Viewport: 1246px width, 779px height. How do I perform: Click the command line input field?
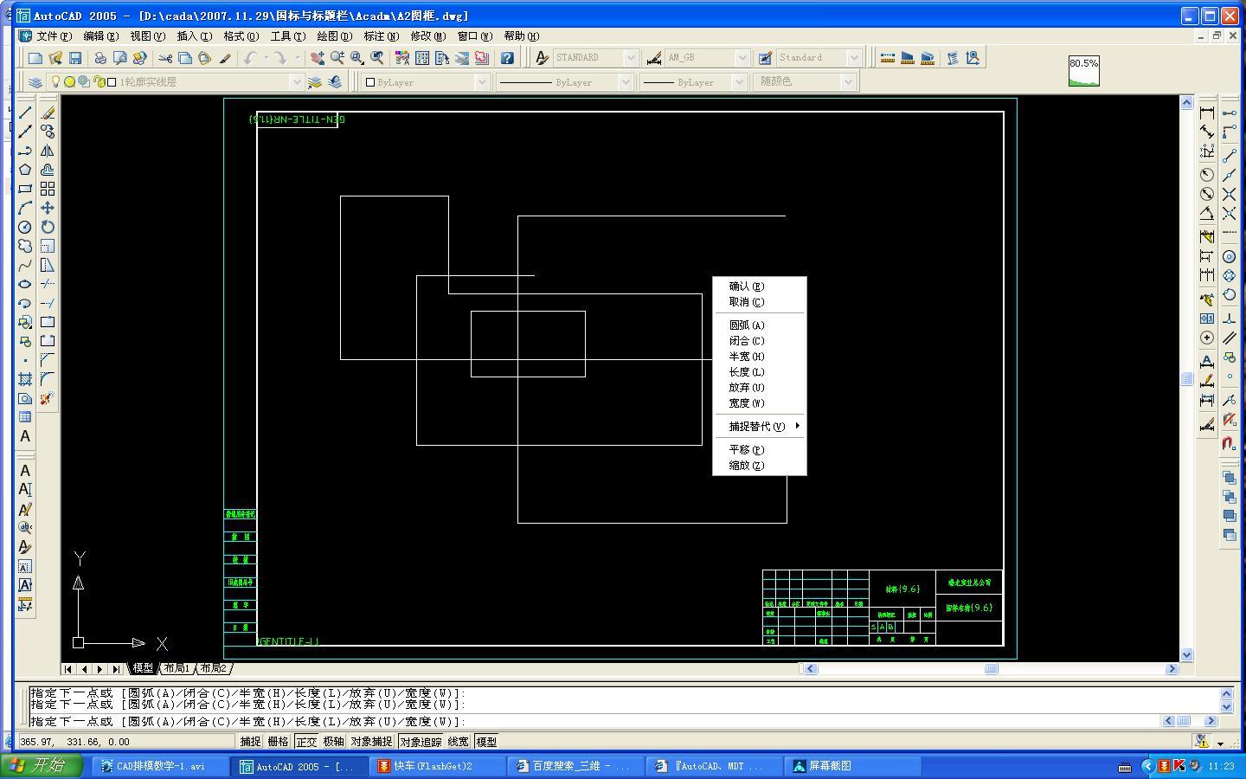tap(594, 721)
